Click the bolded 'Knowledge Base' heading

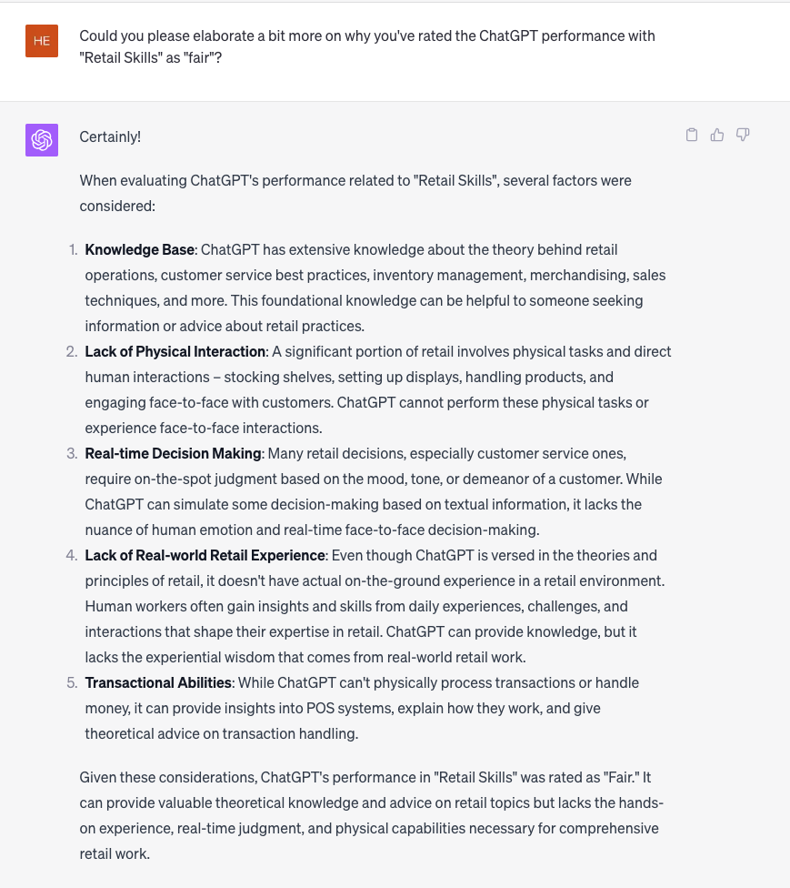click(x=139, y=248)
